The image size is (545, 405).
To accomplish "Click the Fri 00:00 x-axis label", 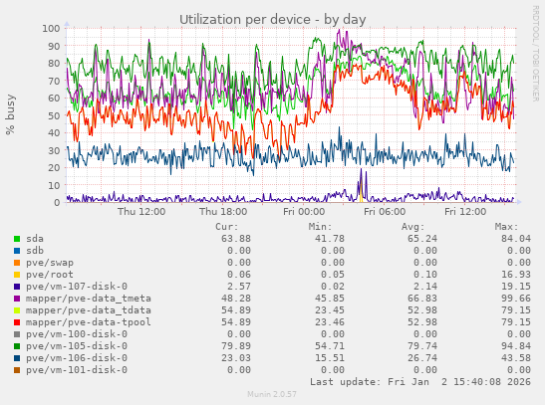I will click(304, 212).
